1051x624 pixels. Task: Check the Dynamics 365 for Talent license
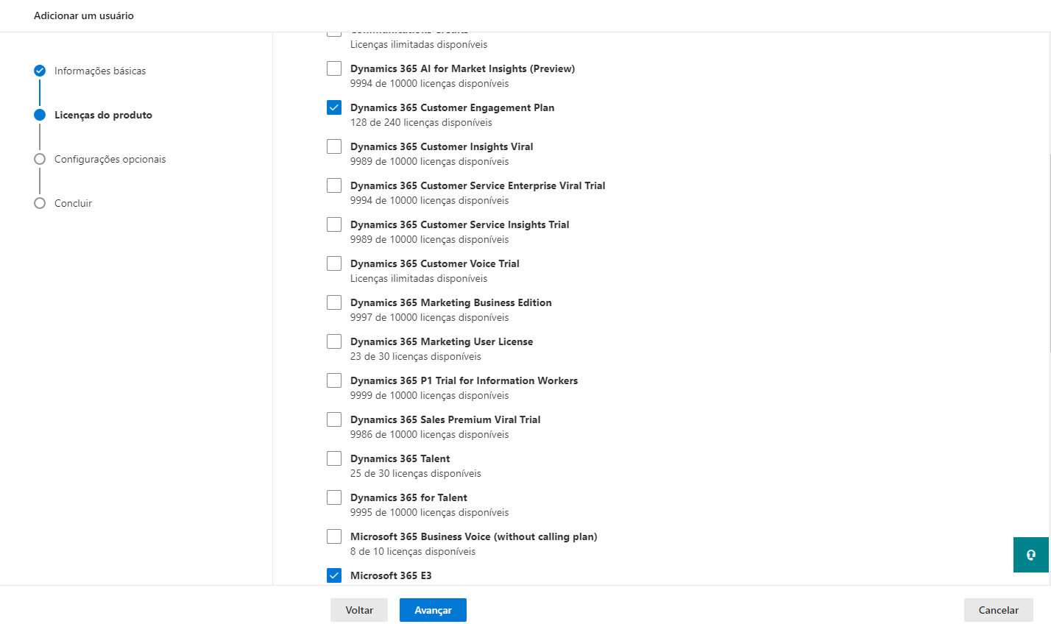334,497
